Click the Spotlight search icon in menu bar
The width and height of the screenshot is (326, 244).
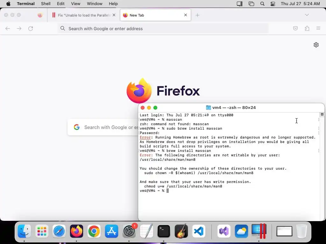pyautogui.click(x=262, y=3)
